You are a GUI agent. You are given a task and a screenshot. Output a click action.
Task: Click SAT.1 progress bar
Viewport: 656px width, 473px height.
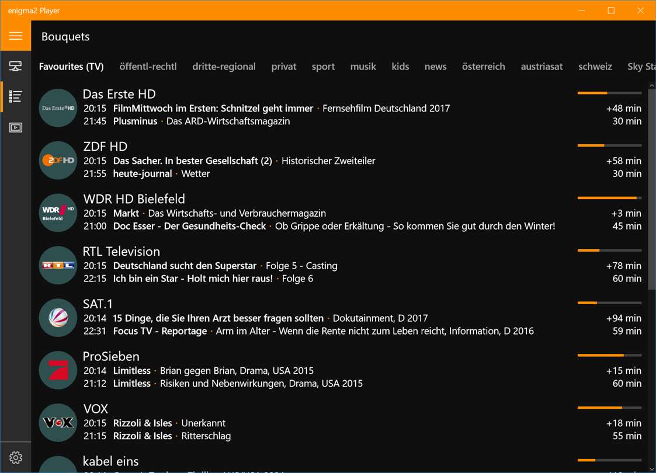point(610,303)
